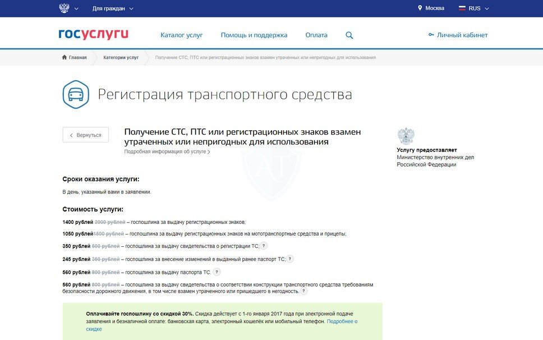Open 'Каталог услуг' menu item
Viewport: 543px width, 340px height.
(x=181, y=35)
